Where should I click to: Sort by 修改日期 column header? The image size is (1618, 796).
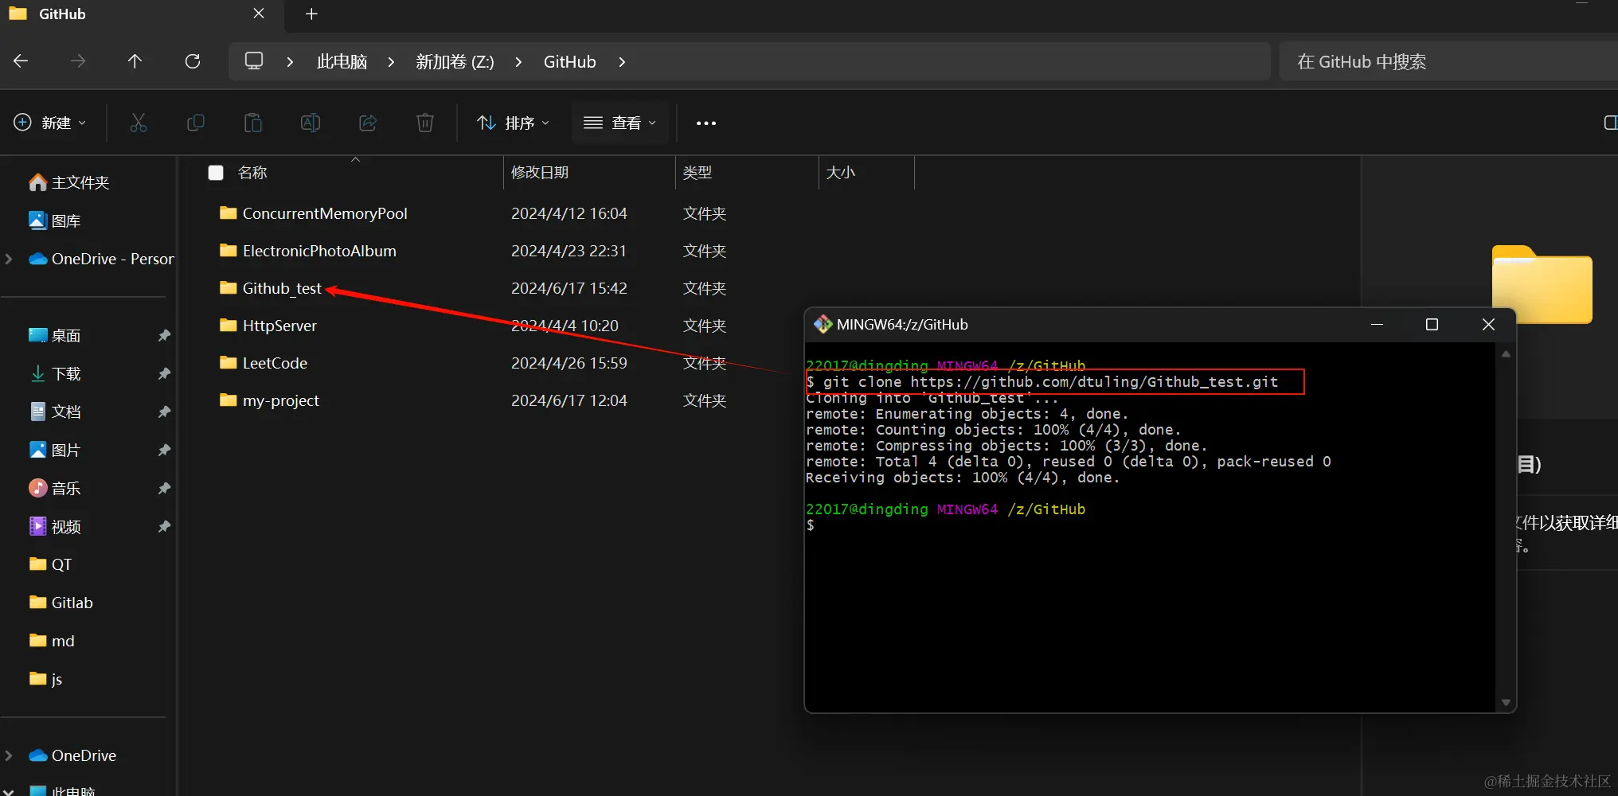[540, 173]
